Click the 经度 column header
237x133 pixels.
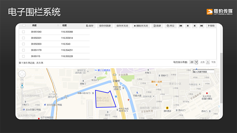tap(65, 25)
